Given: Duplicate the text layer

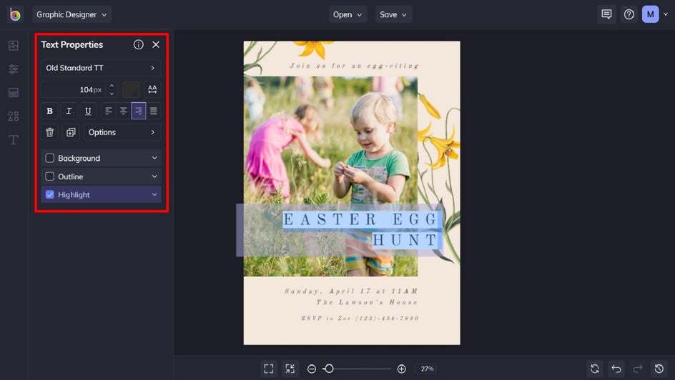Looking at the screenshot, I should click(x=71, y=132).
